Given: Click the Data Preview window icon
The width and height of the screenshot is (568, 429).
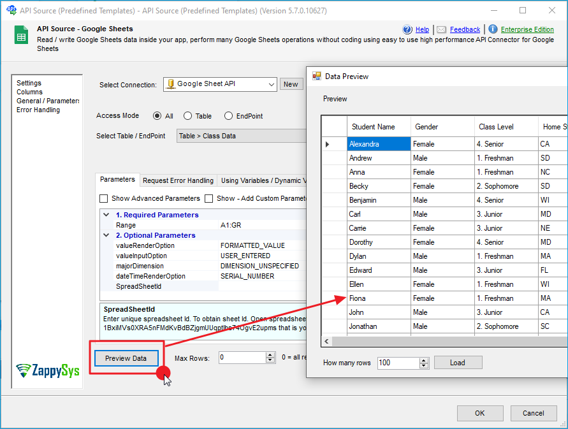Looking at the screenshot, I should coord(317,76).
